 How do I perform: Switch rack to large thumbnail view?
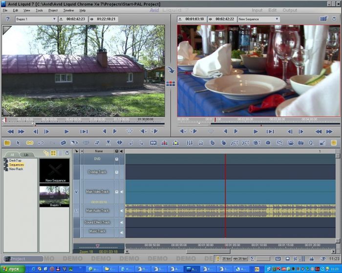pyautogui.click(x=53, y=153)
